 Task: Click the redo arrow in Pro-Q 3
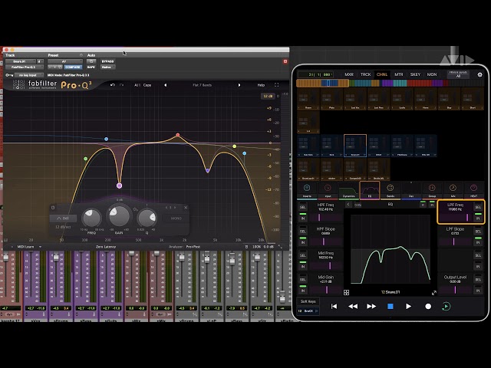121,85
